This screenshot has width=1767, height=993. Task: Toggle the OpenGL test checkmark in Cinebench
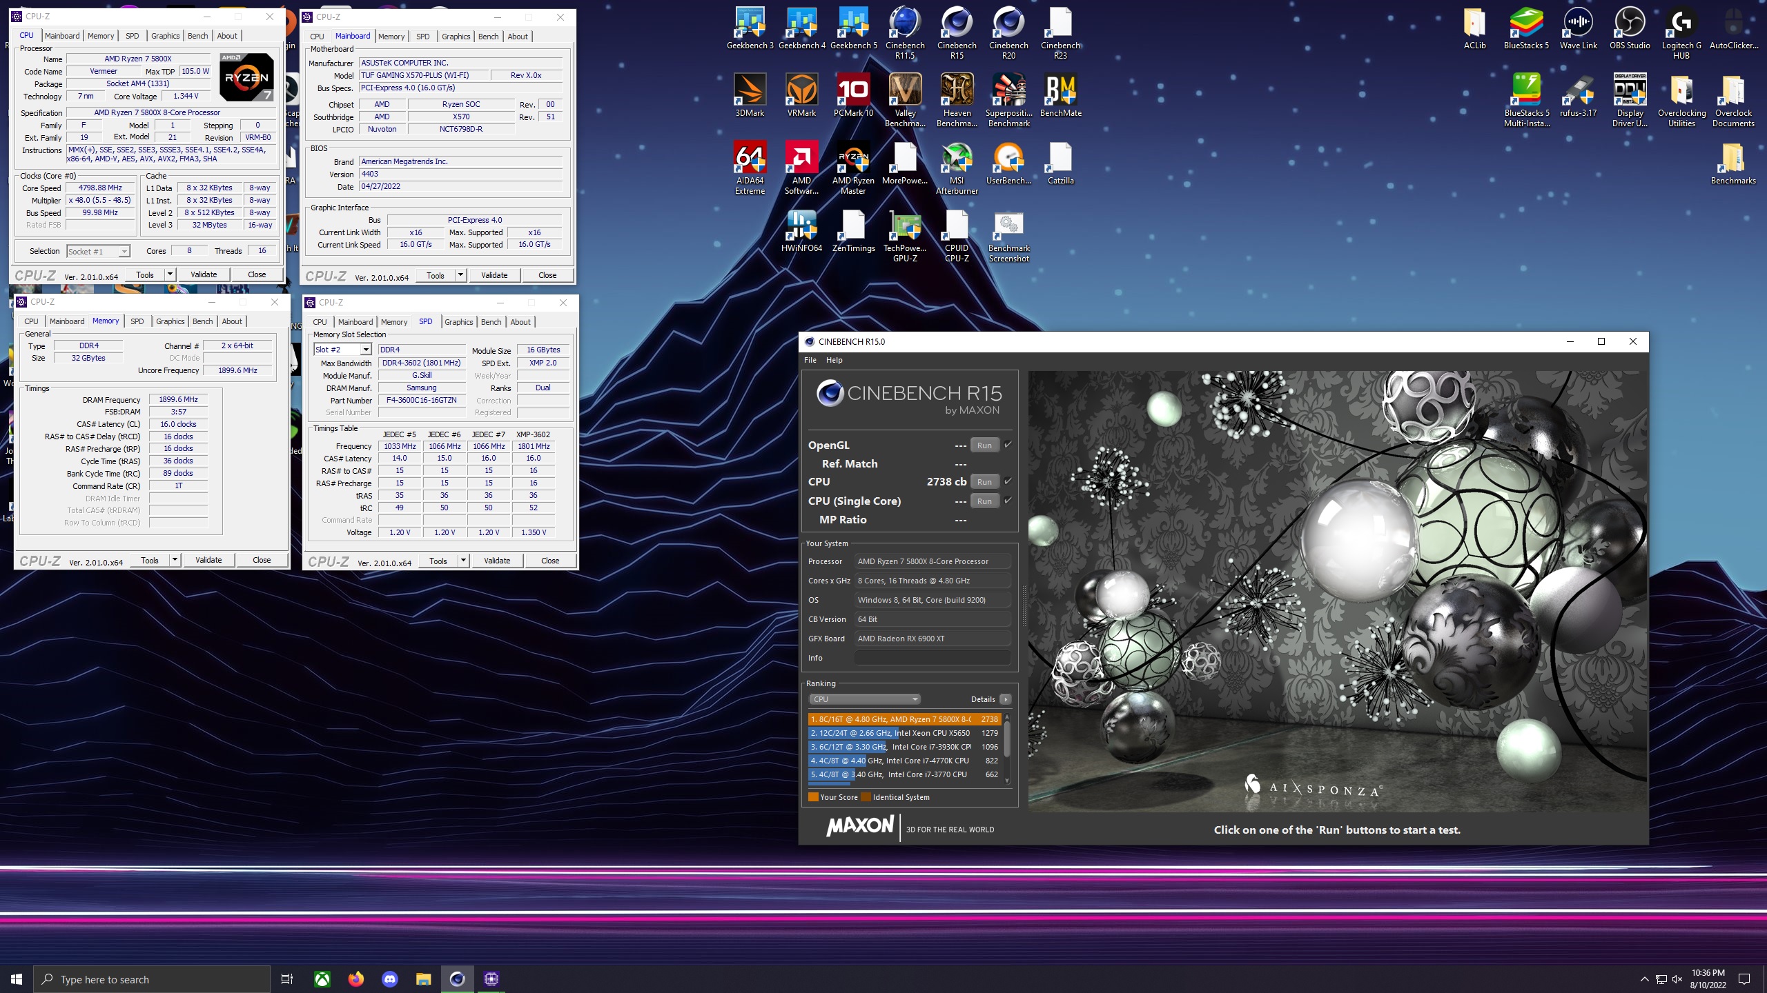coord(1008,445)
